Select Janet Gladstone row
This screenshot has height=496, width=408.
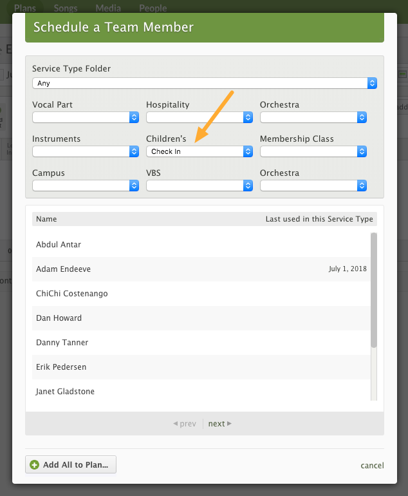[x=201, y=391]
